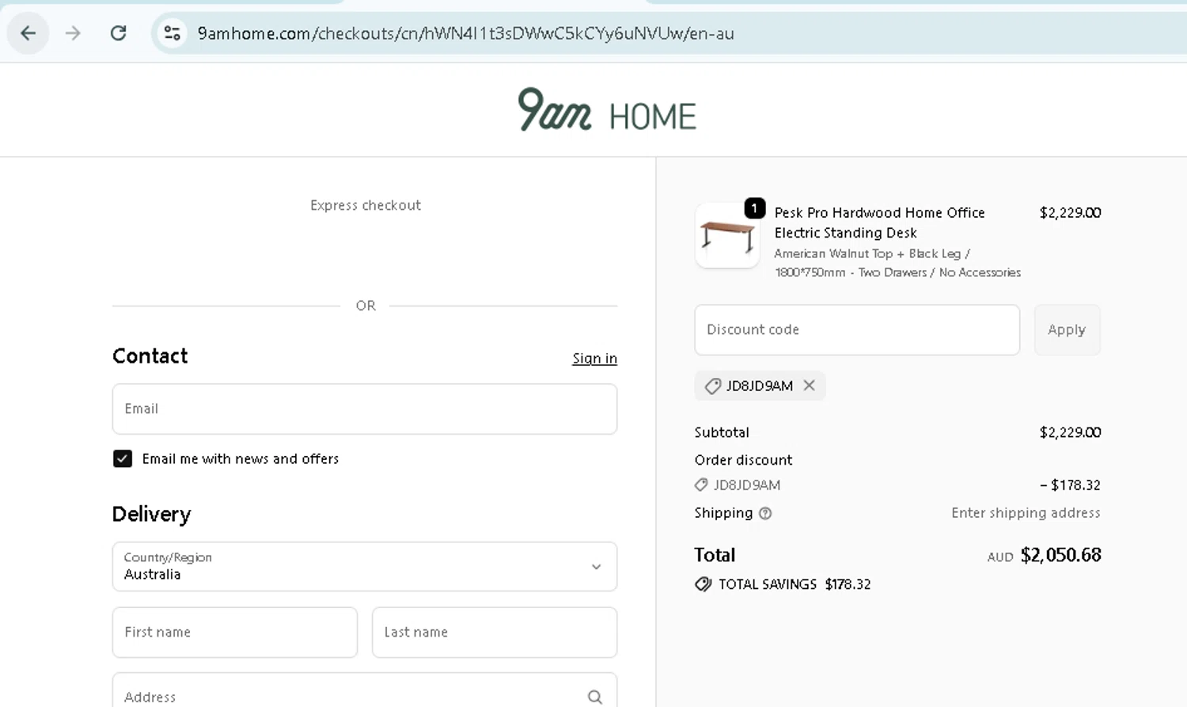
Task: Click the American Walnut Top variant description
Action: (x=897, y=263)
